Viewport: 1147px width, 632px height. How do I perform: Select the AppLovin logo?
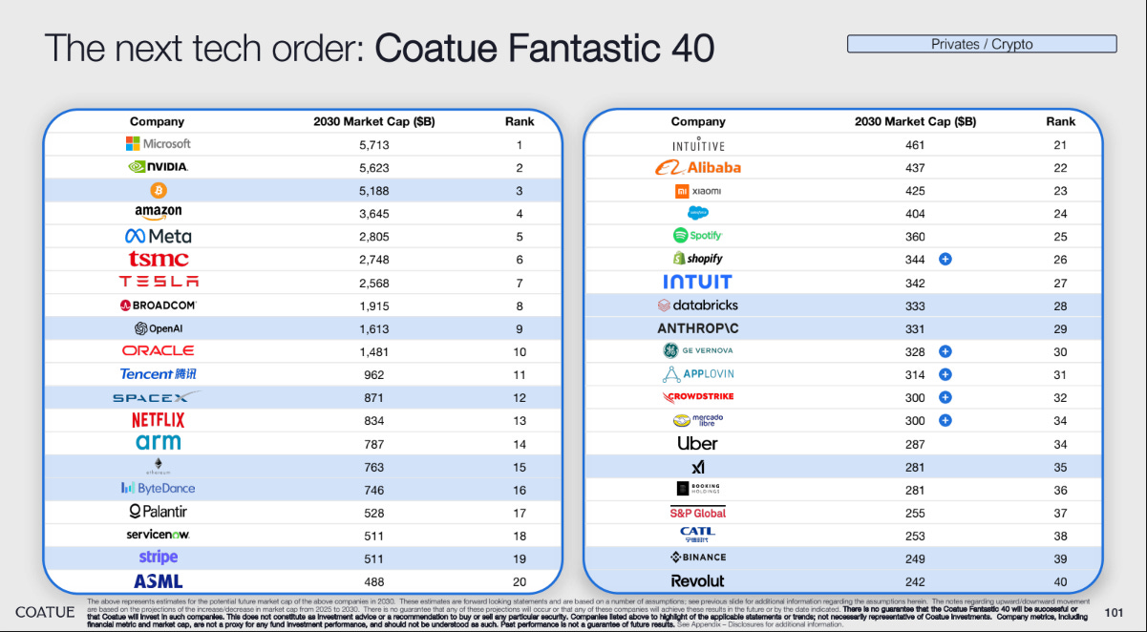[697, 373]
